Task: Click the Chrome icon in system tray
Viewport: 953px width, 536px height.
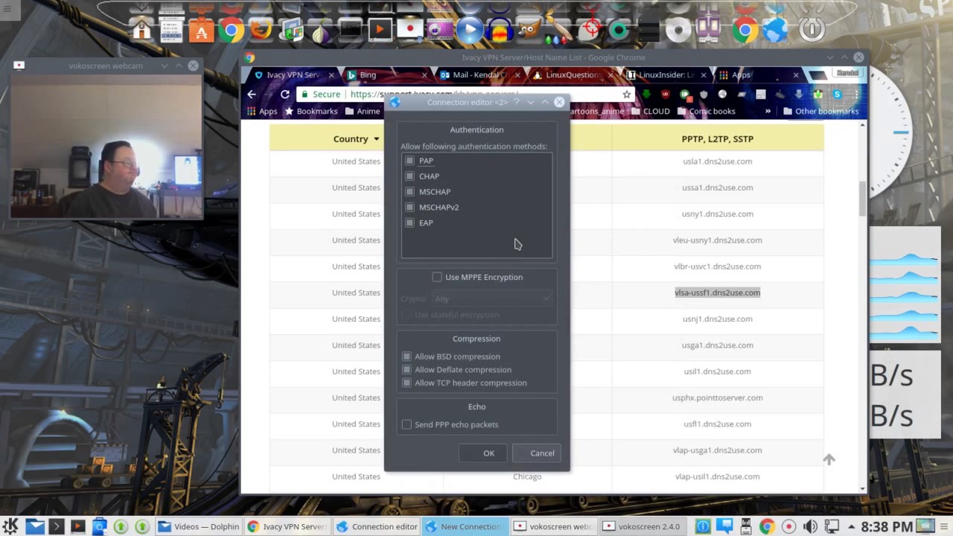Action: pyautogui.click(x=767, y=527)
